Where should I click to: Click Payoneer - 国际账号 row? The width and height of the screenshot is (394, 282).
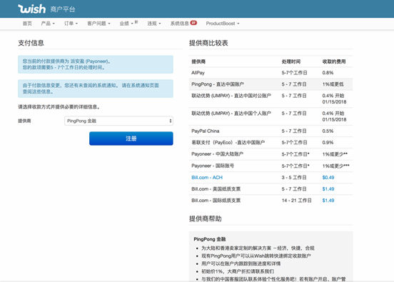(x=271, y=166)
